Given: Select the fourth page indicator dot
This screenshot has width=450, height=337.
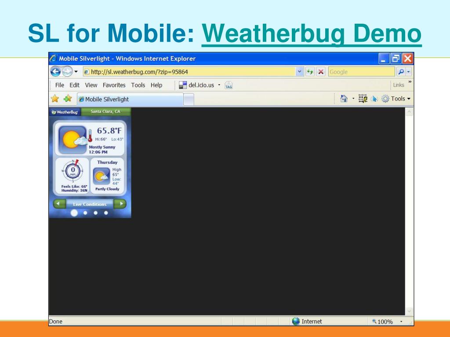Looking at the screenshot, I should (106, 213).
